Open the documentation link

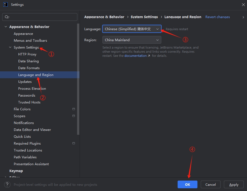(135, 56)
